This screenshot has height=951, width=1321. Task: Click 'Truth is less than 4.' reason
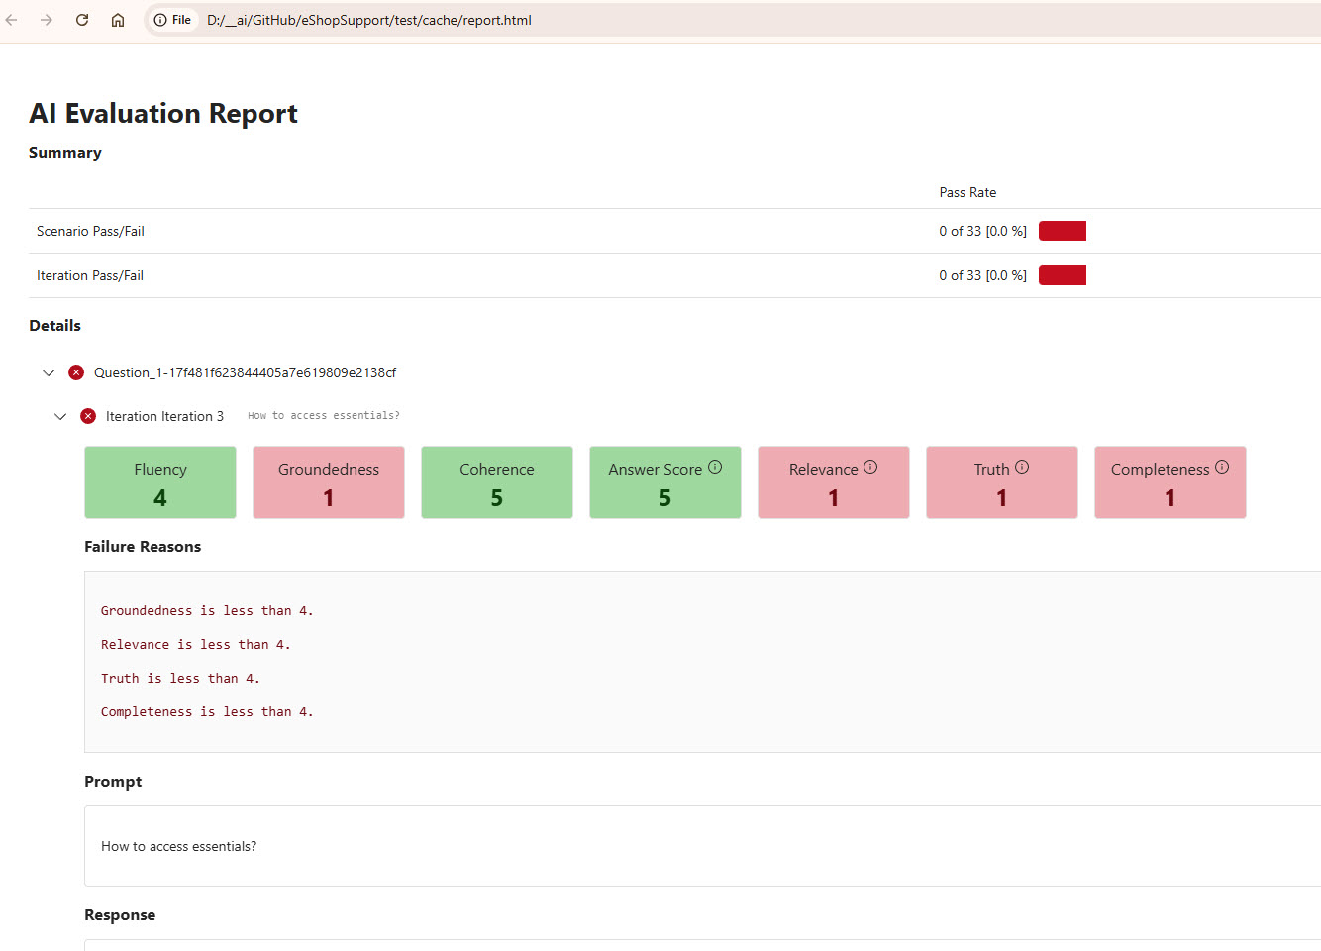coord(180,679)
